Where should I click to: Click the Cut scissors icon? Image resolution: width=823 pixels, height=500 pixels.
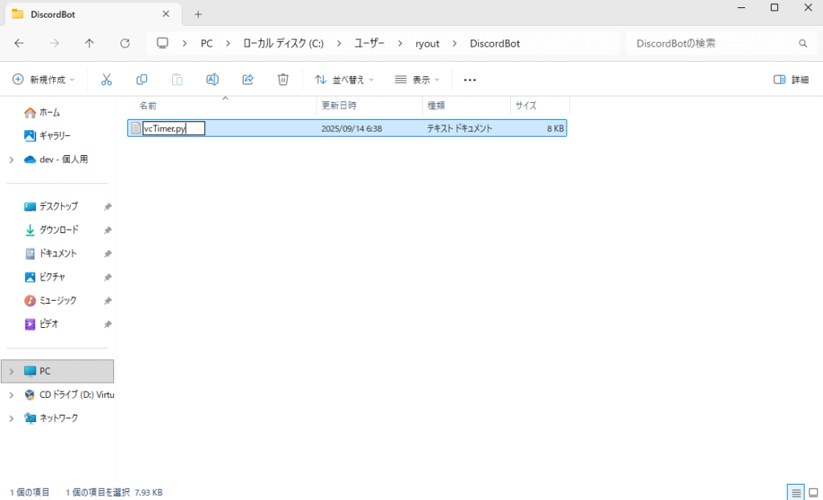106,80
